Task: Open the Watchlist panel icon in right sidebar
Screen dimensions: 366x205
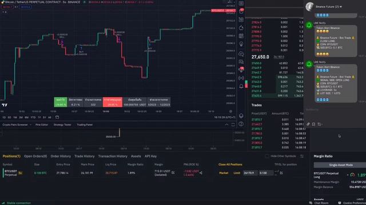Action: coord(241,3)
